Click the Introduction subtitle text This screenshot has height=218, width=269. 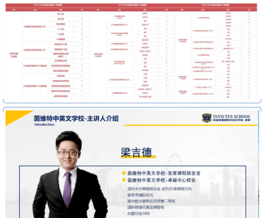[44, 124]
